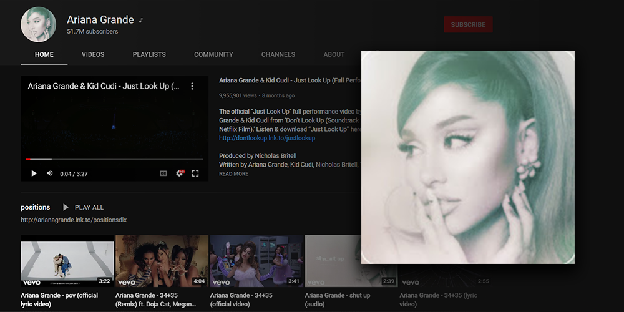This screenshot has width=624, height=312.
Task: Open the positions playlist title
Action: [x=36, y=207]
